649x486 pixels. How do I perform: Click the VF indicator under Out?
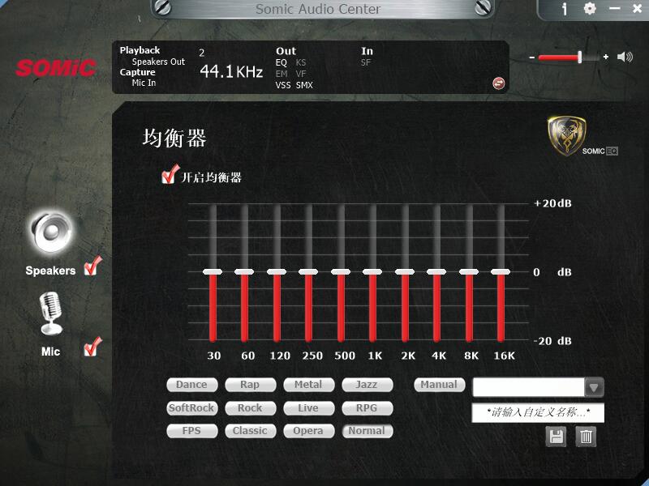point(301,74)
